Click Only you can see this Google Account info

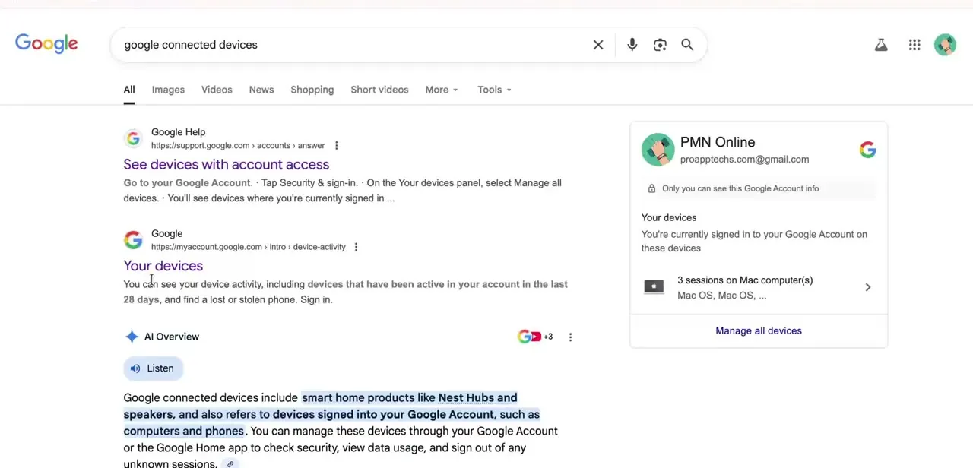740,188
